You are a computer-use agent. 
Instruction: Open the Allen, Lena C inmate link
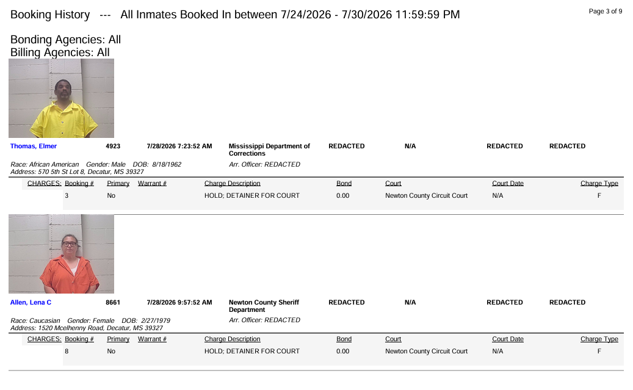point(31,302)
